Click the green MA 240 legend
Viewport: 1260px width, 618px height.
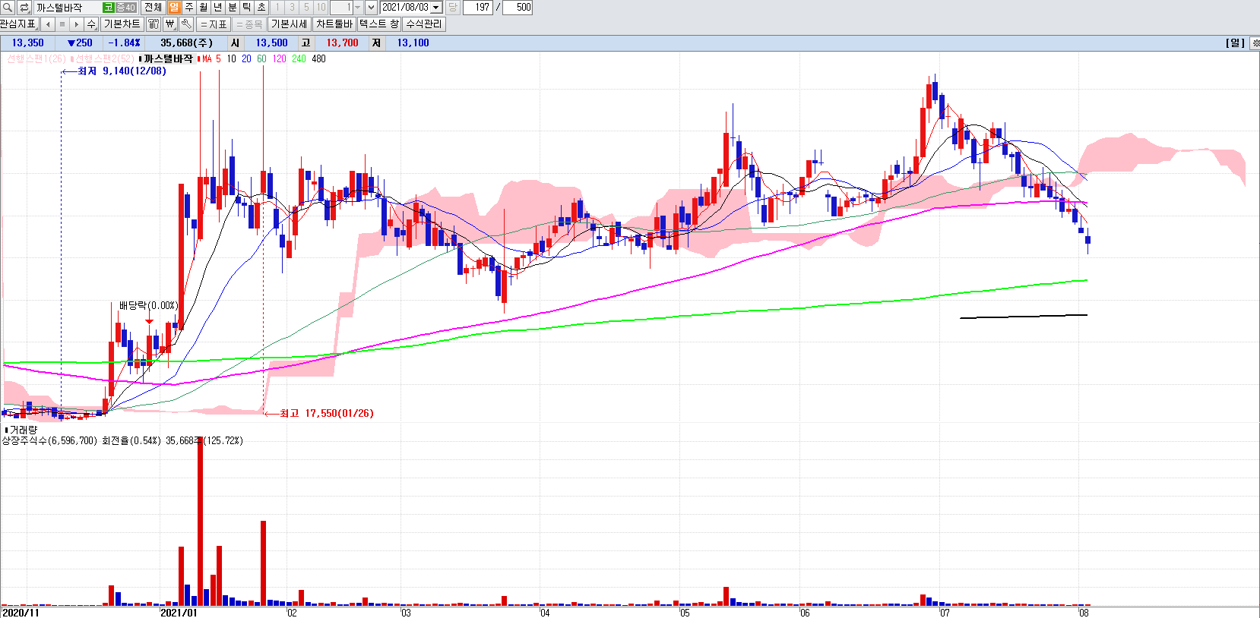[x=299, y=59]
